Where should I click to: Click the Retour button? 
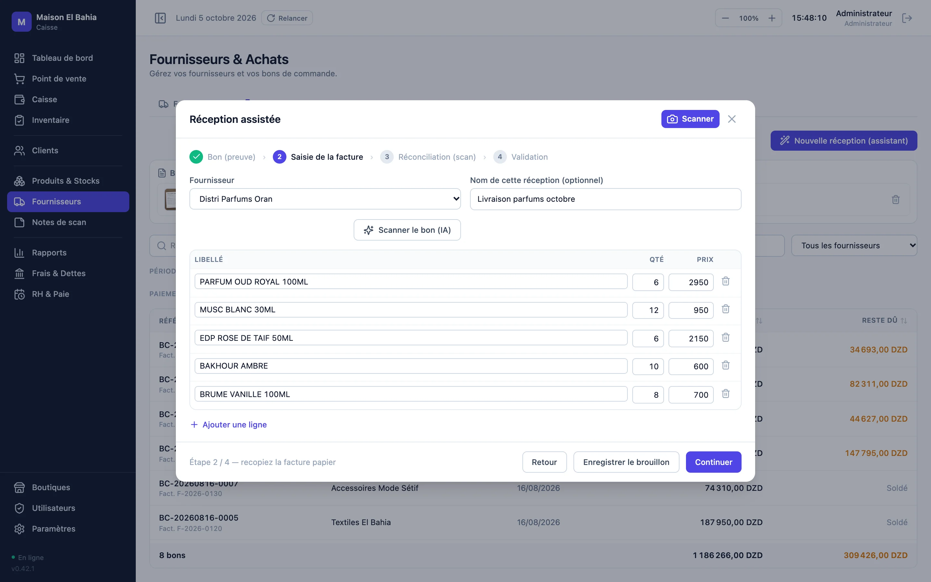pyautogui.click(x=544, y=462)
